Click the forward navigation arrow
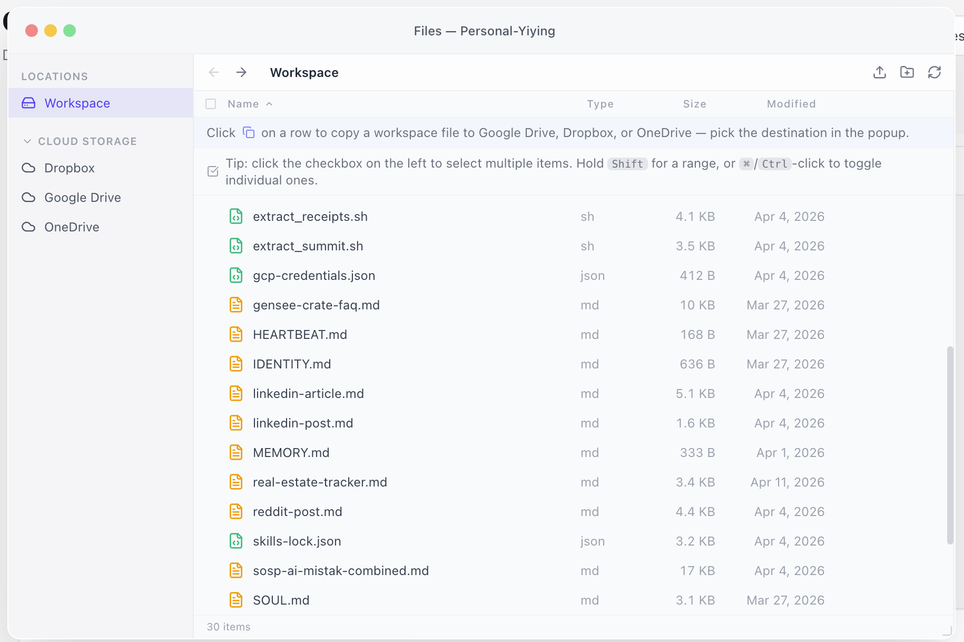964x642 pixels. 241,72
